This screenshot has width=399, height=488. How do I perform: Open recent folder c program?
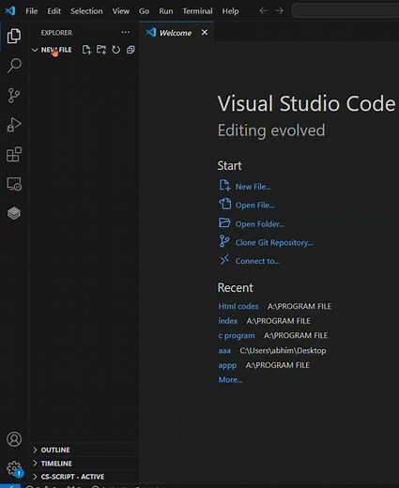coord(237,336)
